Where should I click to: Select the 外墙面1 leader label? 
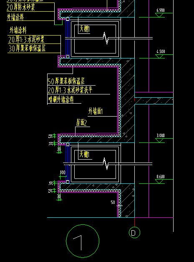[96, 111]
